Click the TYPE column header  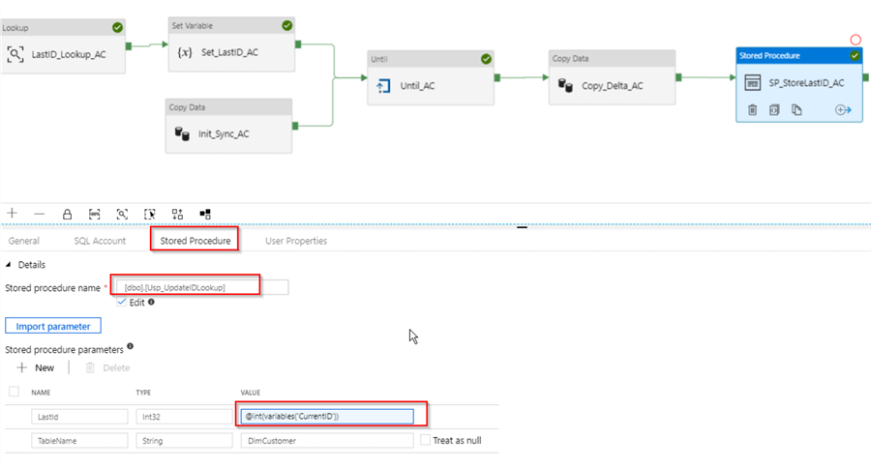143,393
